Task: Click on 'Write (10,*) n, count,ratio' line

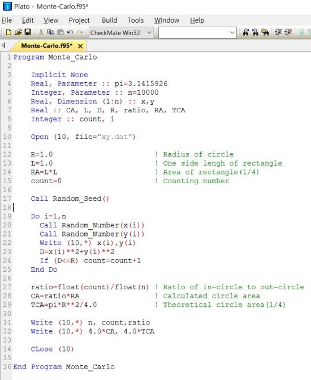Action: [x=90, y=323]
